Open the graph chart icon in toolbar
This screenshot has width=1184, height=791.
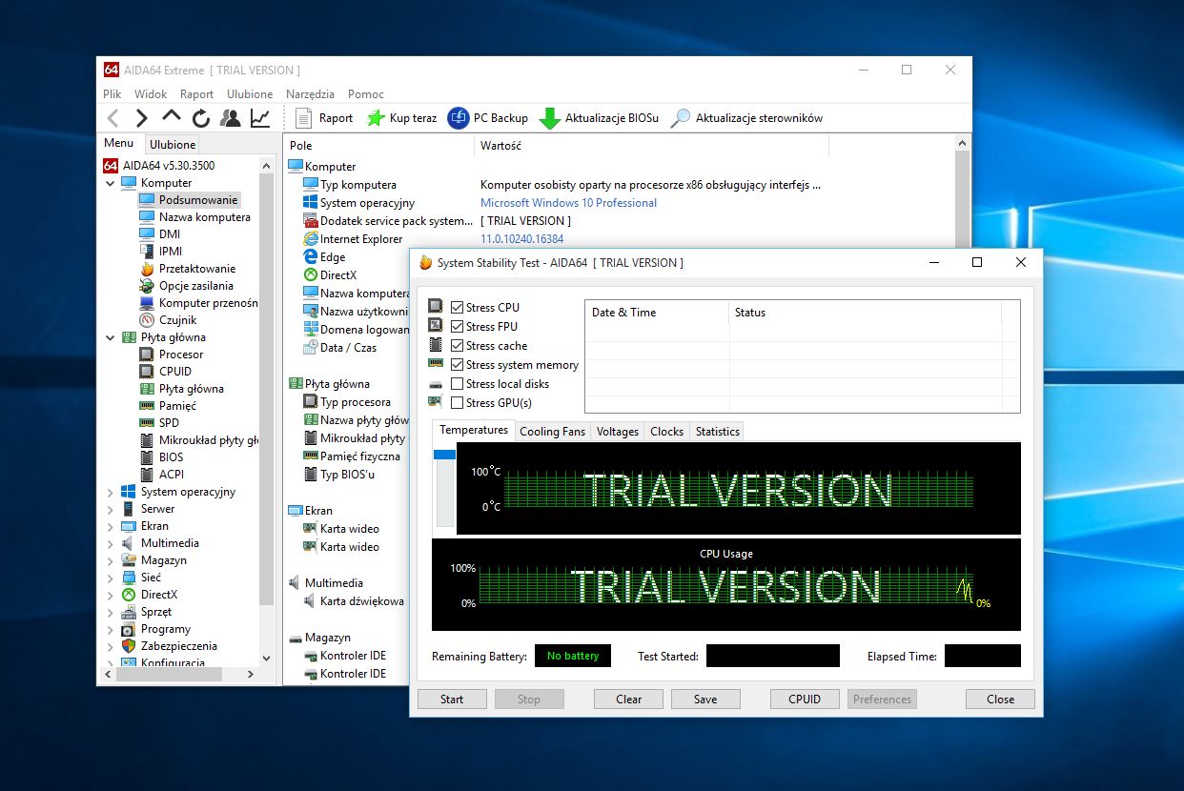click(259, 118)
